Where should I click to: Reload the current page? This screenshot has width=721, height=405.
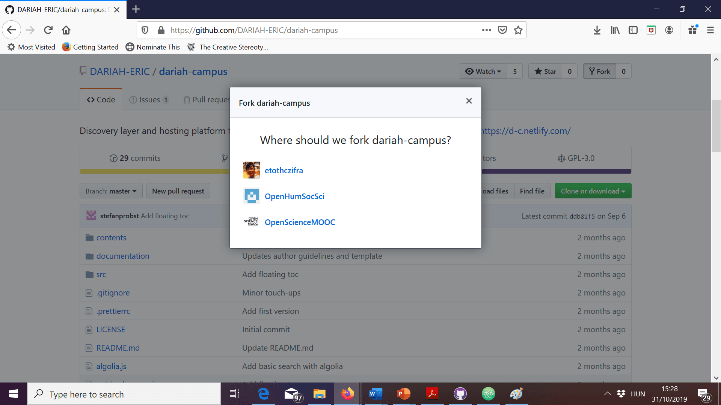pos(48,30)
